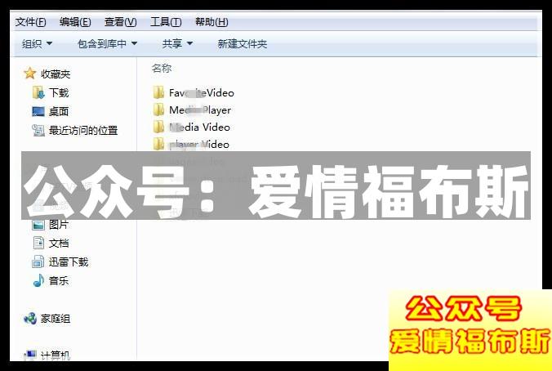Click the 收藏夹 star icon
Image resolution: width=552 pixels, height=371 pixels.
point(29,74)
